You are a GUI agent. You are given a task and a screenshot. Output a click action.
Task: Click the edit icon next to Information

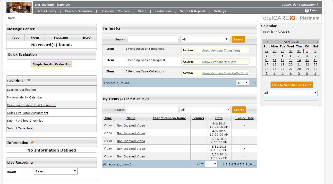[32, 142]
